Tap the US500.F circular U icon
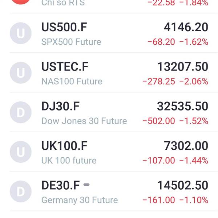218x218 pixels. (x=21, y=33)
